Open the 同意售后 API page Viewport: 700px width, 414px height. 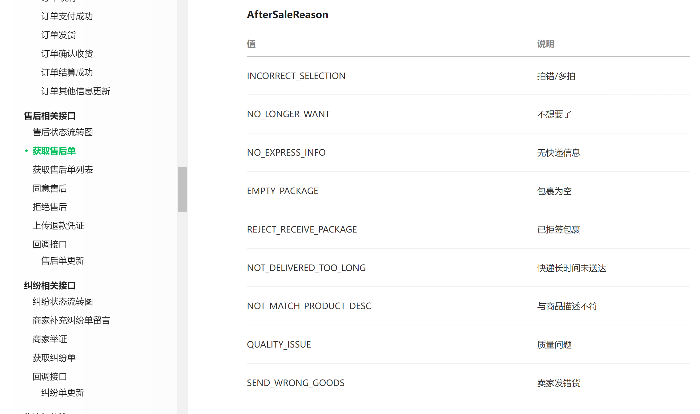[x=50, y=189]
